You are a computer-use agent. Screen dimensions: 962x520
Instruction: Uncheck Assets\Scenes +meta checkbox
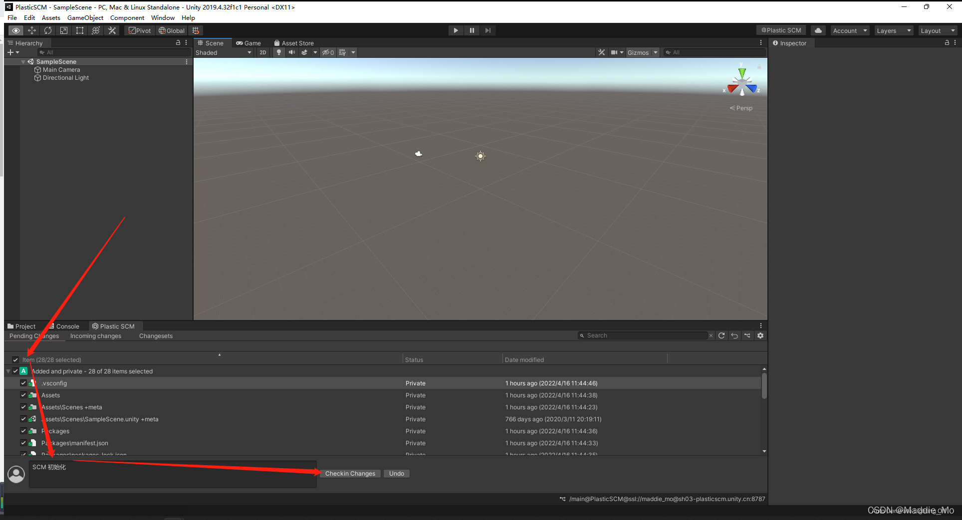pyautogui.click(x=23, y=407)
